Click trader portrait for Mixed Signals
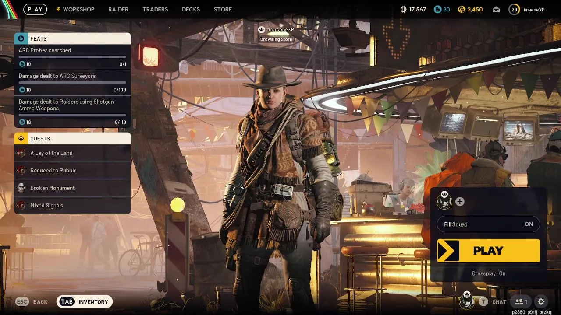The image size is (561, 315). pos(21,205)
